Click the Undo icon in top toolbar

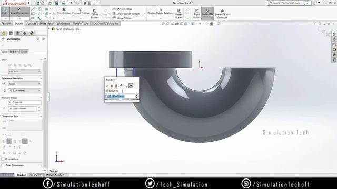pyautogui.click(x=71, y=3)
